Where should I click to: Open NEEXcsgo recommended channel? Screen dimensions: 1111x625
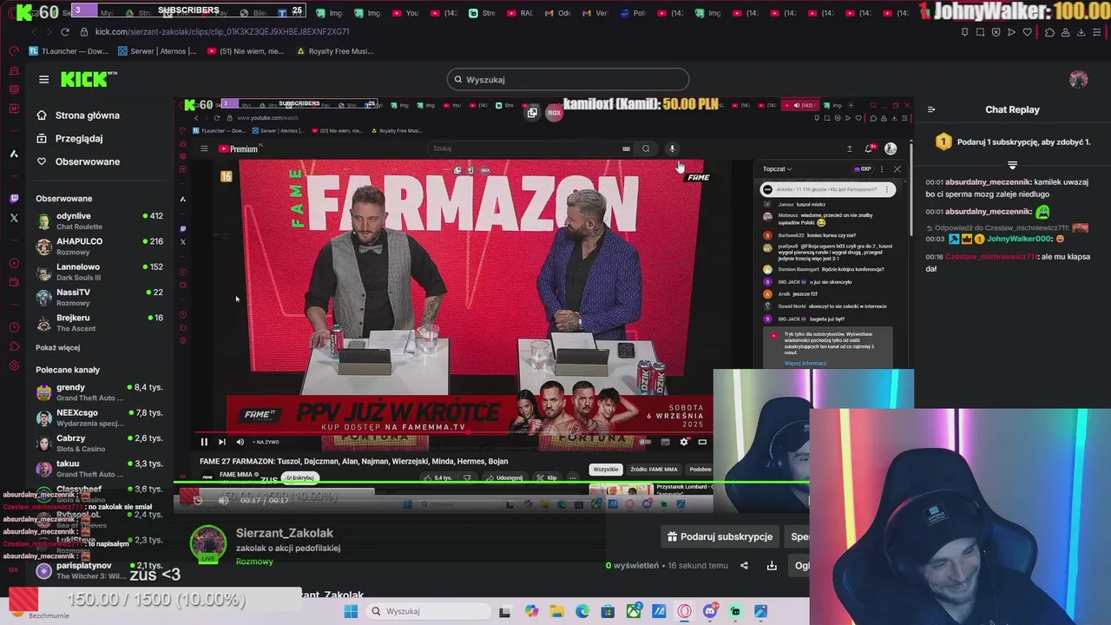point(99,418)
